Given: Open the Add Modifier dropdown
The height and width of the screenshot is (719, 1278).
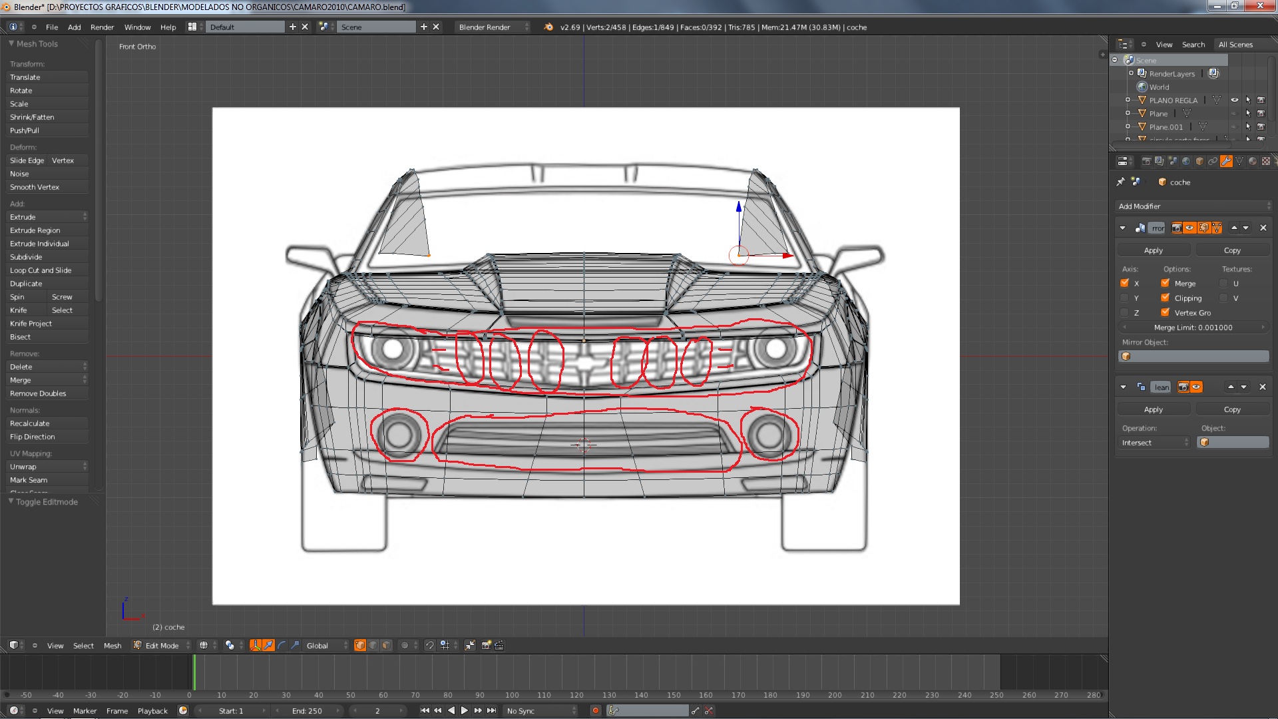Looking at the screenshot, I should tap(1193, 206).
